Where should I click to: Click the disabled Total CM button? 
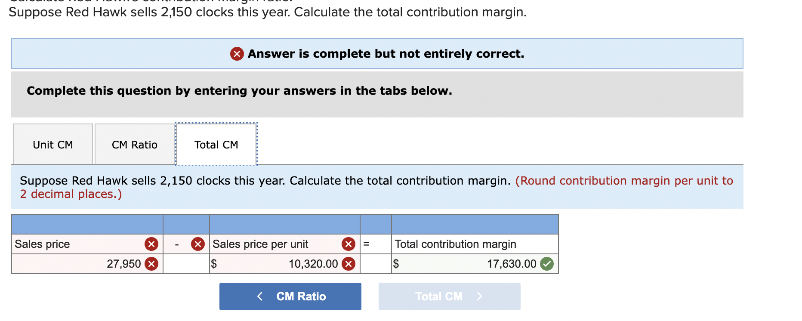pyautogui.click(x=450, y=296)
